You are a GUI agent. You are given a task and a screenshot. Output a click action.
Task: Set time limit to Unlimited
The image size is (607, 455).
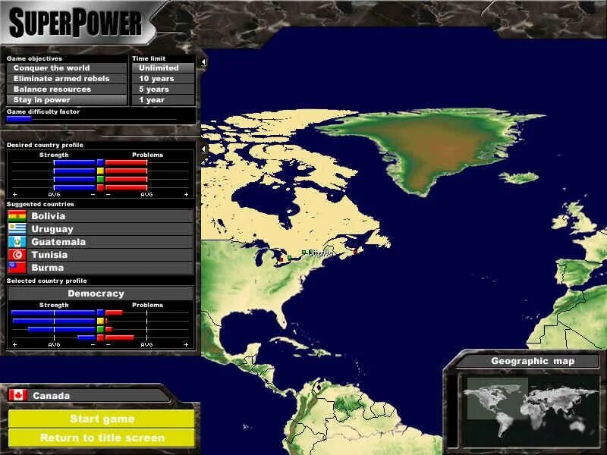163,68
